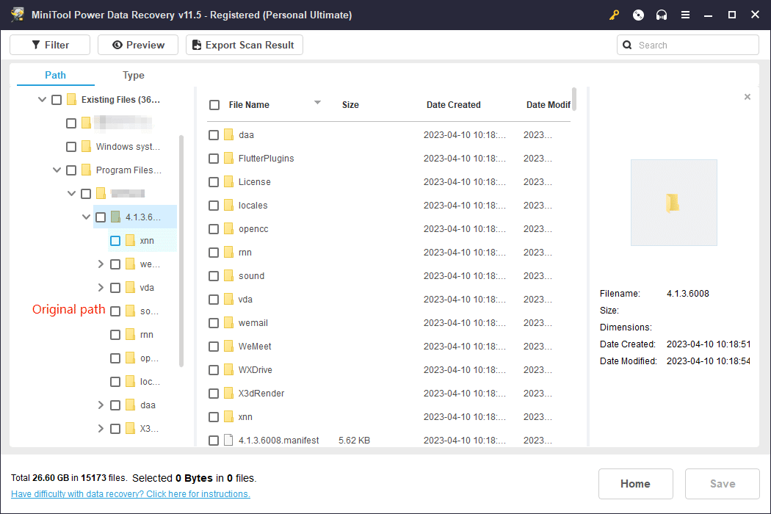Click the locales folder icon in file list
This screenshot has width=771, height=514.
[228, 205]
